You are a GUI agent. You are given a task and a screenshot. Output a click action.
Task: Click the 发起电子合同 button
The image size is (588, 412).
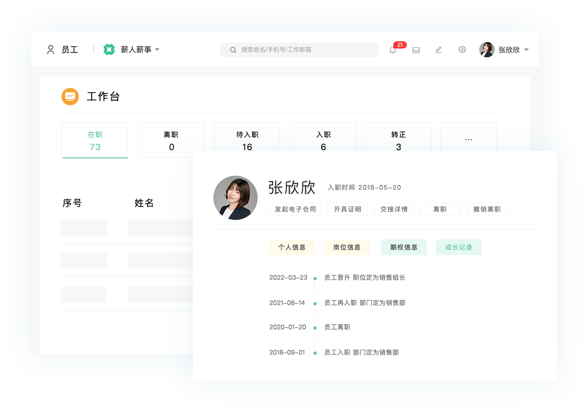[x=295, y=209]
